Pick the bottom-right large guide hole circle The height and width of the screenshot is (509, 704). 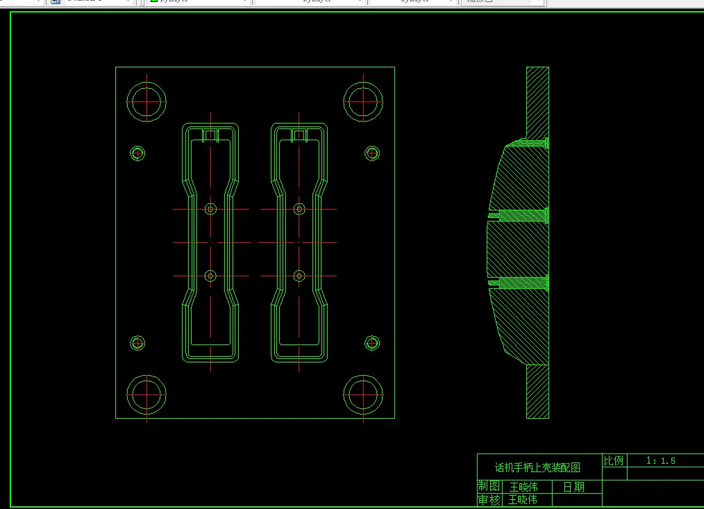tap(363, 395)
